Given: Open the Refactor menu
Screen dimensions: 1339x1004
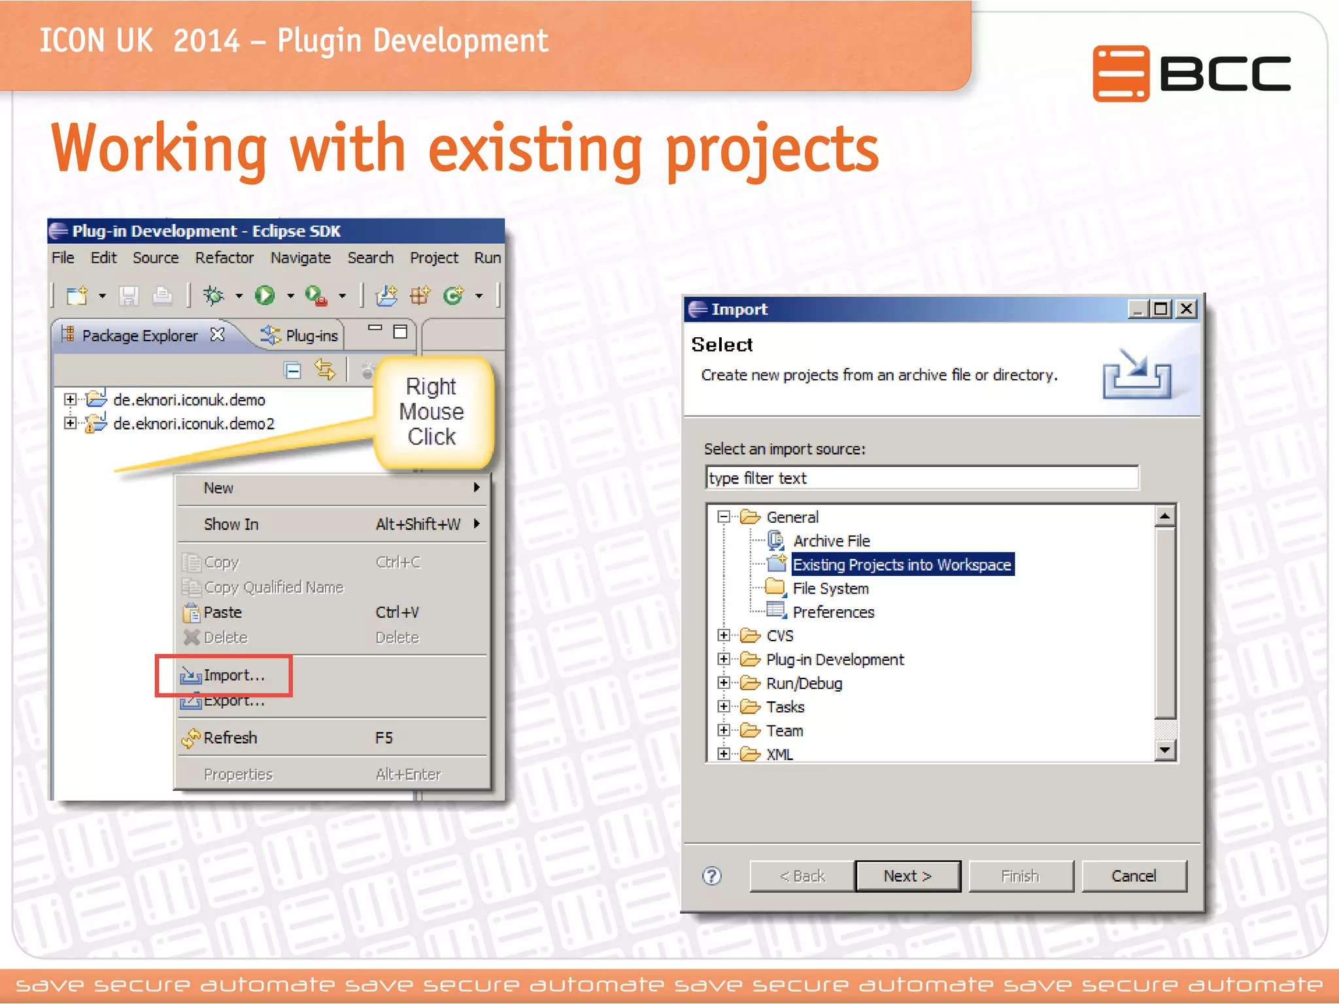Looking at the screenshot, I should [x=224, y=258].
